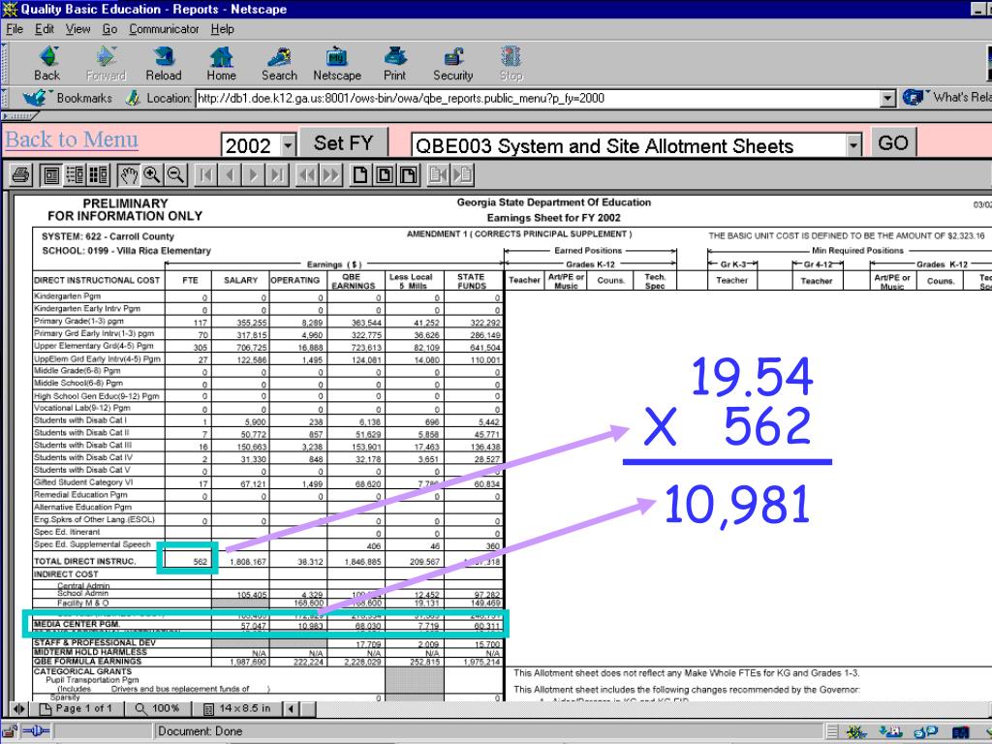Screen dimensions: 992x744
Task: Click the Forward navigation button
Action: coord(106,64)
